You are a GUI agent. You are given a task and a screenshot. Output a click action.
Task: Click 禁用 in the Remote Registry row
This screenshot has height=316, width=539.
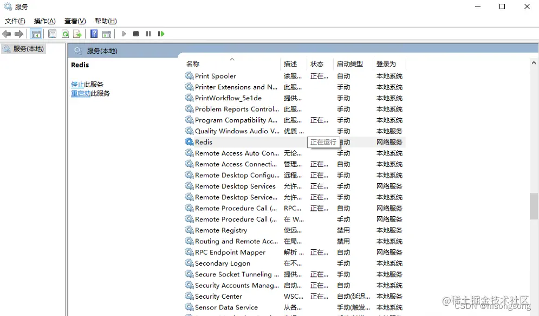pos(343,230)
